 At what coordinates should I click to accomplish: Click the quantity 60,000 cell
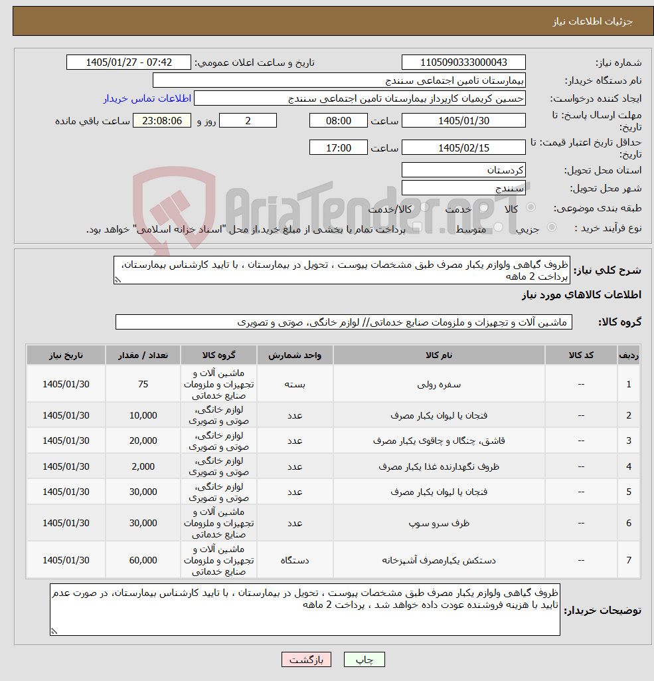(x=143, y=560)
